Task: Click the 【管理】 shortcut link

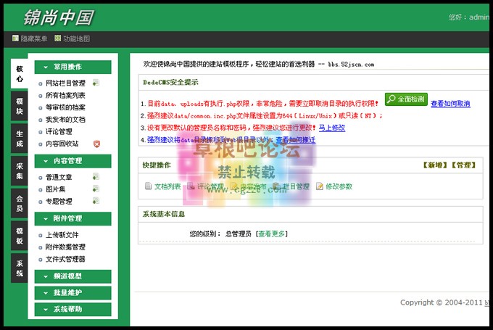Action: click(x=463, y=165)
